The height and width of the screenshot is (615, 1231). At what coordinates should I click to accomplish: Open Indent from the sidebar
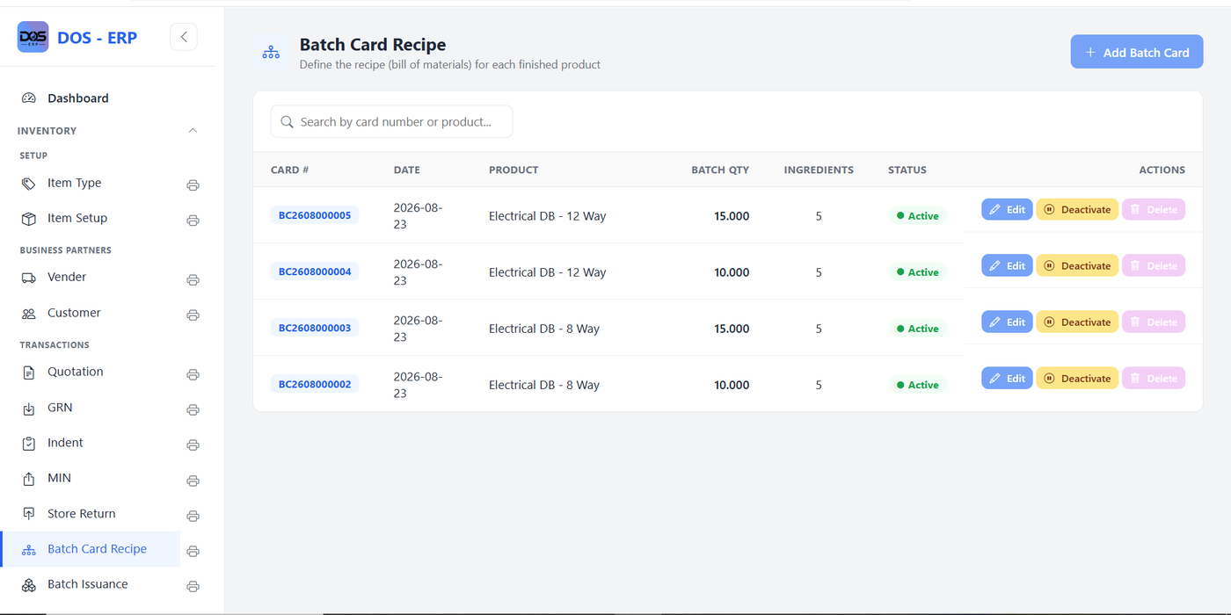(x=65, y=443)
